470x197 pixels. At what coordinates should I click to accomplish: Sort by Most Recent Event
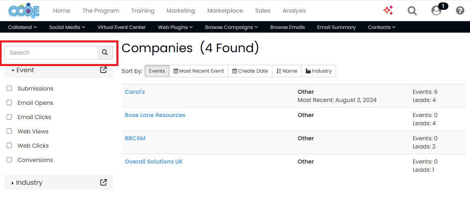pyautogui.click(x=199, y=71)
